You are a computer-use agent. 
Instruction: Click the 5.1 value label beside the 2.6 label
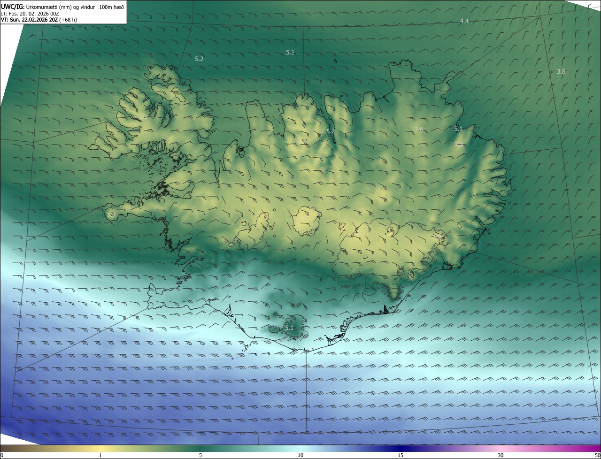[x=458, y=129]
